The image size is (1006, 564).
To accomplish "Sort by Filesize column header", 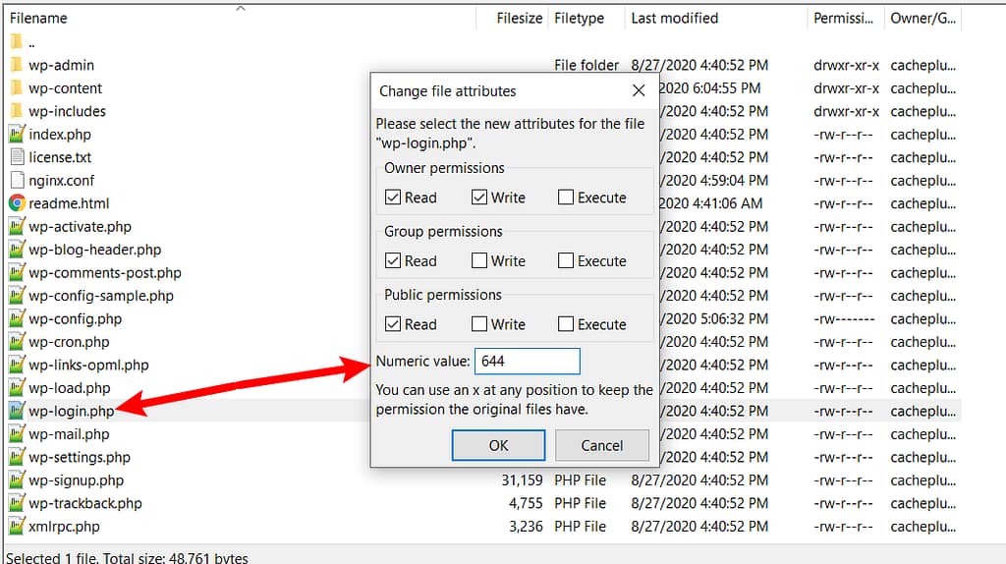I will coord(519,18).
